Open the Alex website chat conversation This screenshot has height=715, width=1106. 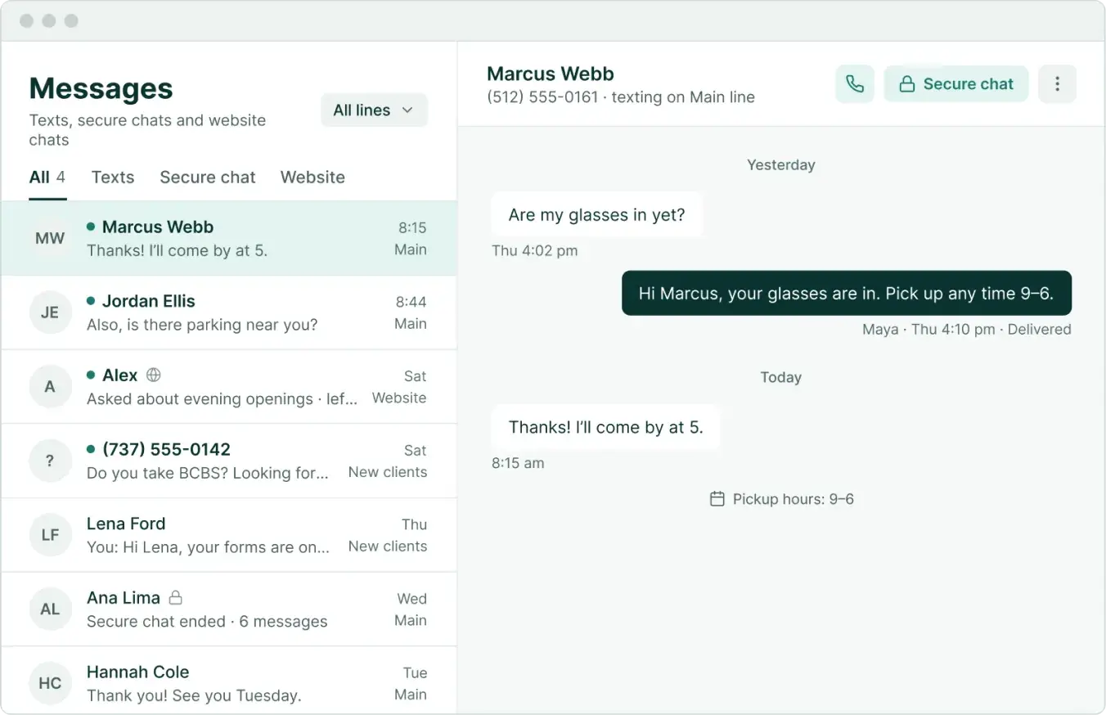229,387
